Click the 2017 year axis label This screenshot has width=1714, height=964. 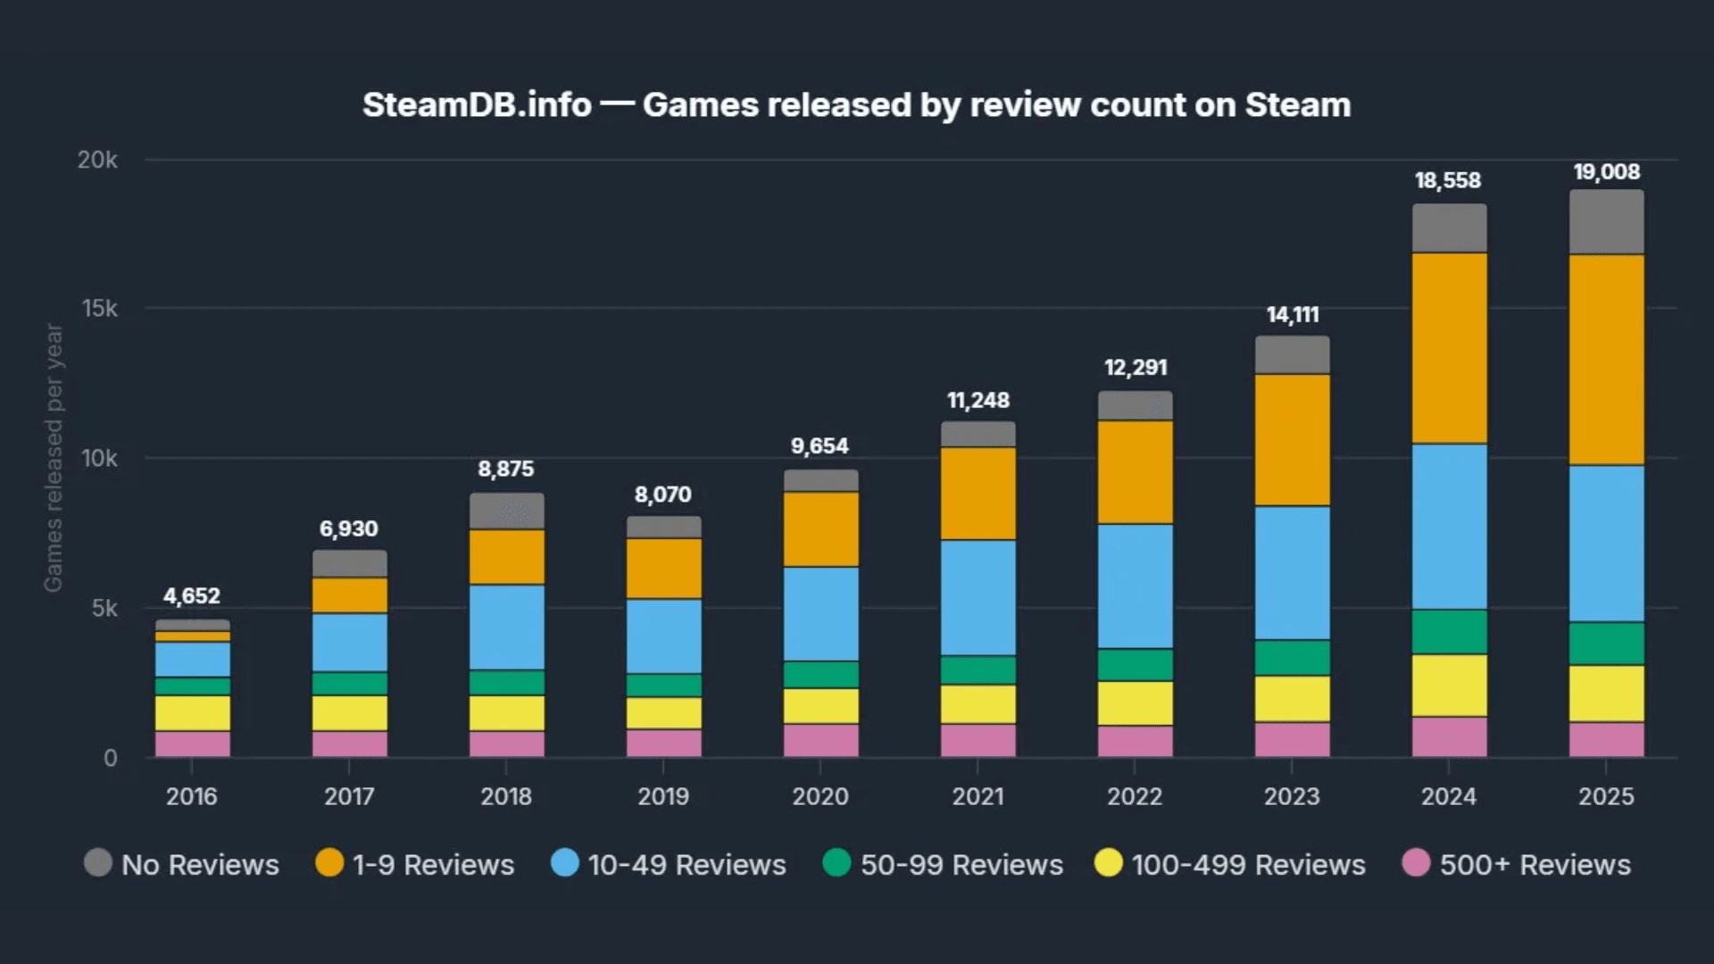349,797
